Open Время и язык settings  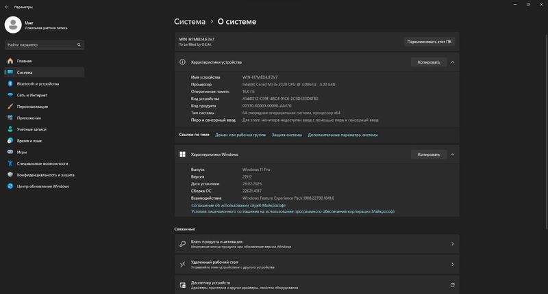point(45,141)
